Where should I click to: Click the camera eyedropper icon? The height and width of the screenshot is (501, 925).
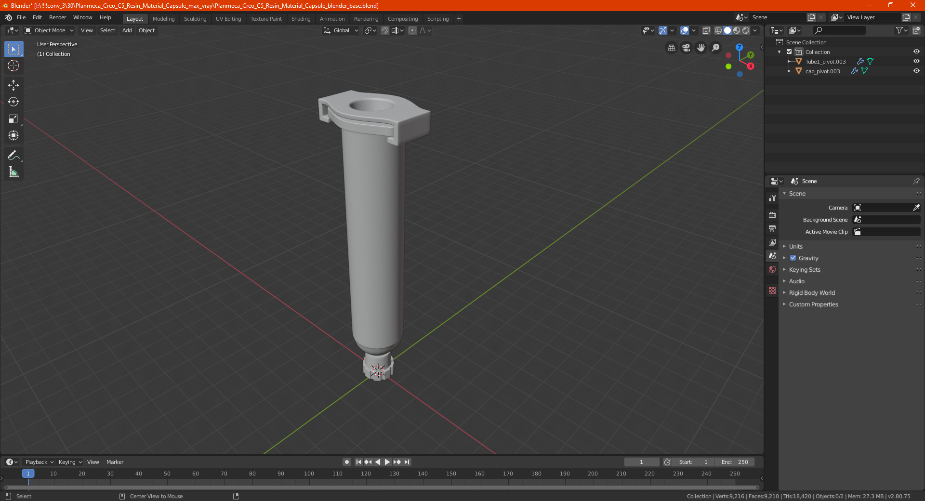(916, 208)
